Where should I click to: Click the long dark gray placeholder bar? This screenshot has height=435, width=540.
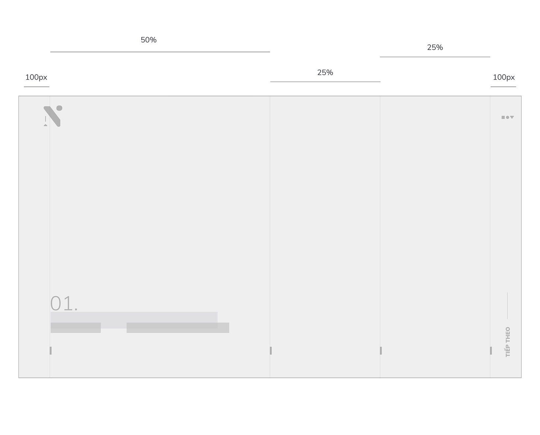pos(178,328)
